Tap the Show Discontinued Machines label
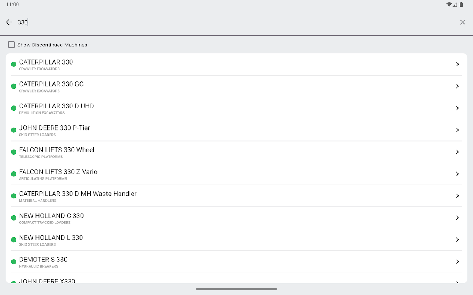 click(52, 45)
